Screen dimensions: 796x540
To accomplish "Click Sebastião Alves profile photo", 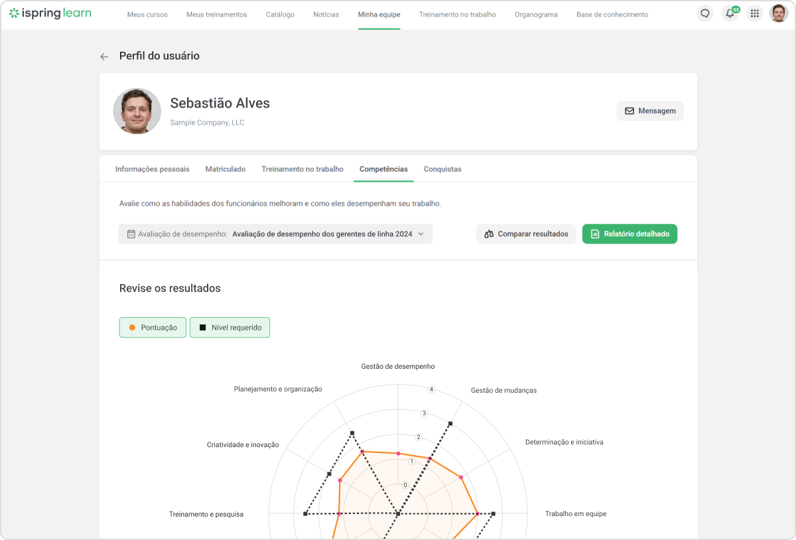I will [137, 111].
